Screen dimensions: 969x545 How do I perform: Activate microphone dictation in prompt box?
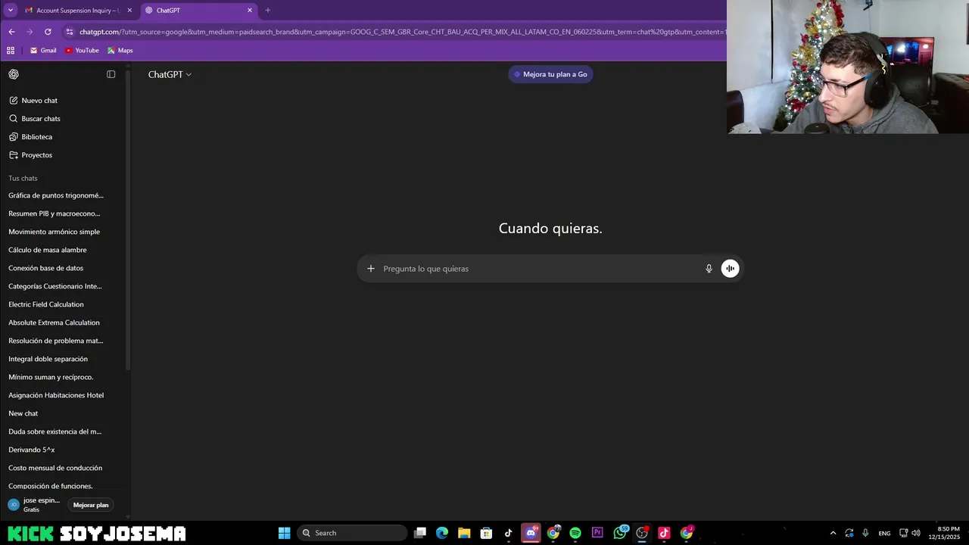tap(709, 269)
